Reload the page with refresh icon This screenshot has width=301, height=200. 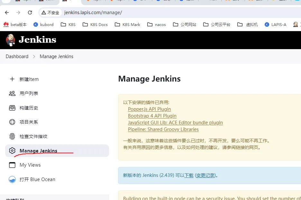coord(30,13)
